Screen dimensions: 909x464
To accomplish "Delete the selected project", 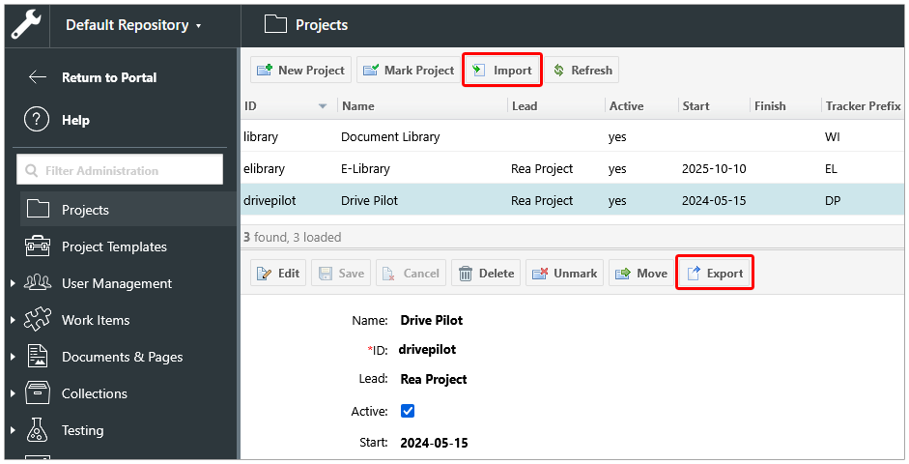I will click(x=486, y=274).
